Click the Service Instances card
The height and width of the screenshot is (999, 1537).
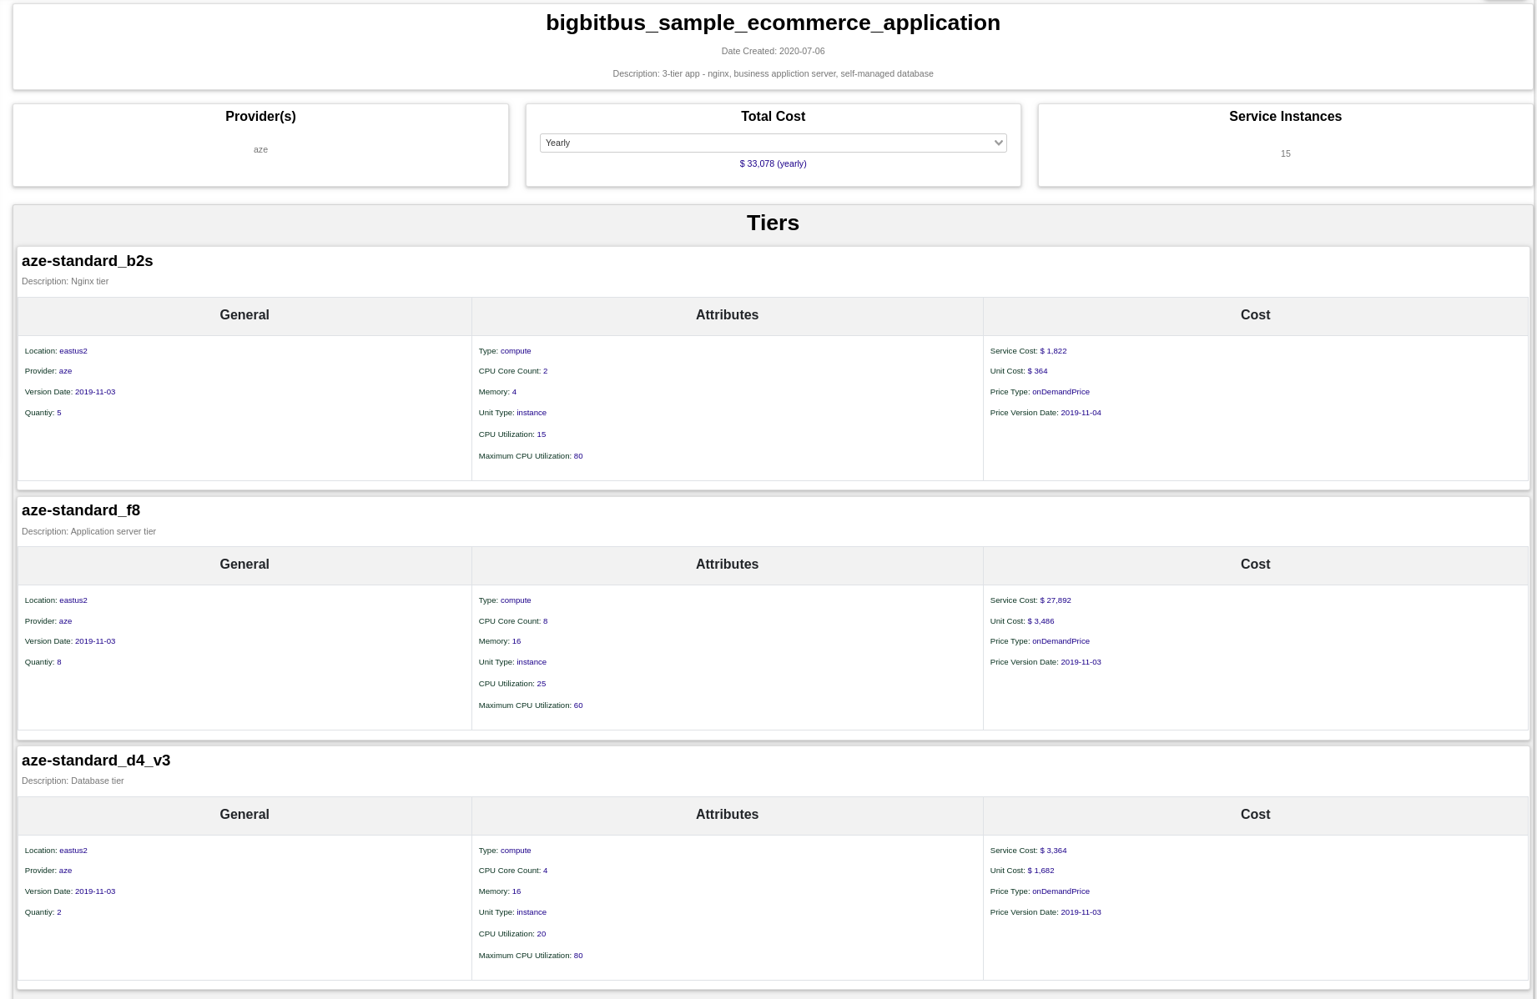[x=1285, y=145]
